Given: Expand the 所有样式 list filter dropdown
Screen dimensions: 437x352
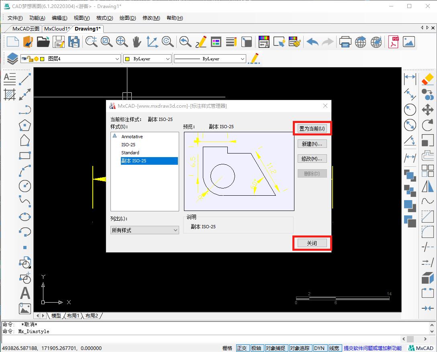Looking at the screenshot, I should (175, 230).
